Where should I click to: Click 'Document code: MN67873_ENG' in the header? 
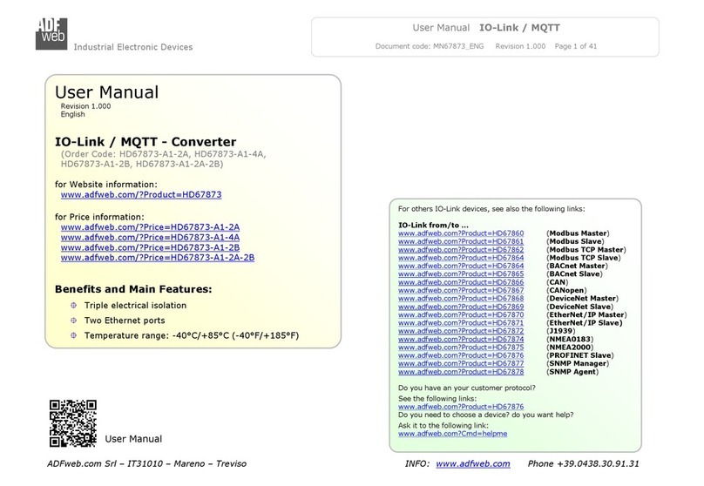click(430, 46)
